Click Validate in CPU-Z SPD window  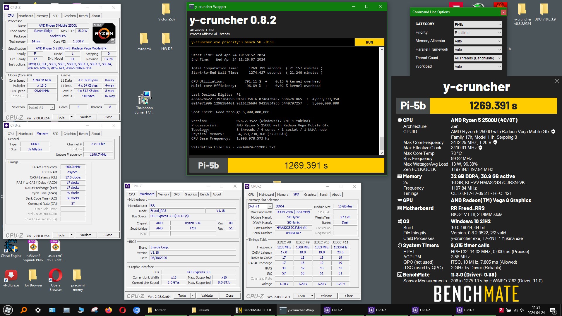click(326, 296)
